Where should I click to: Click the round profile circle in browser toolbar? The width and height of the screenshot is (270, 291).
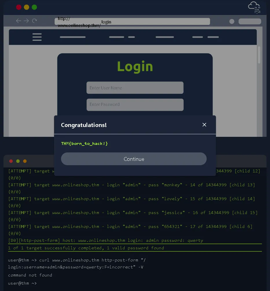pos(232,21)
